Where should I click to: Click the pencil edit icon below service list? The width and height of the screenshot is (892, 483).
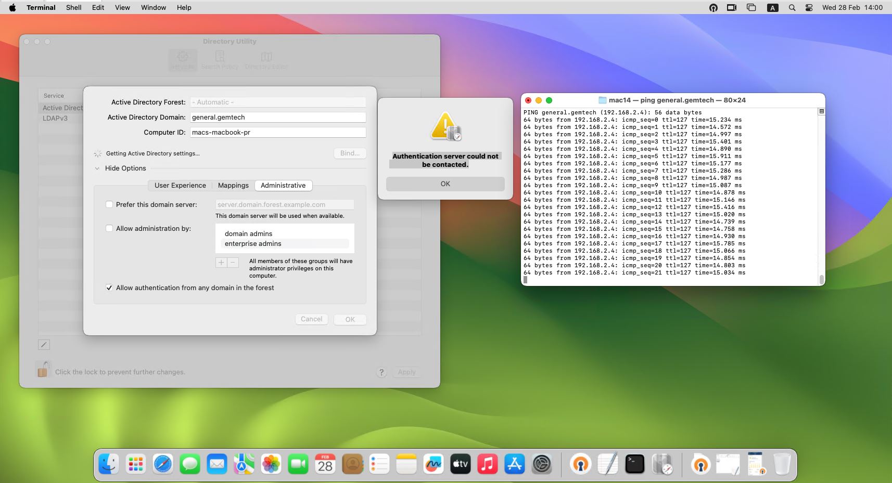tap(44, 345)
